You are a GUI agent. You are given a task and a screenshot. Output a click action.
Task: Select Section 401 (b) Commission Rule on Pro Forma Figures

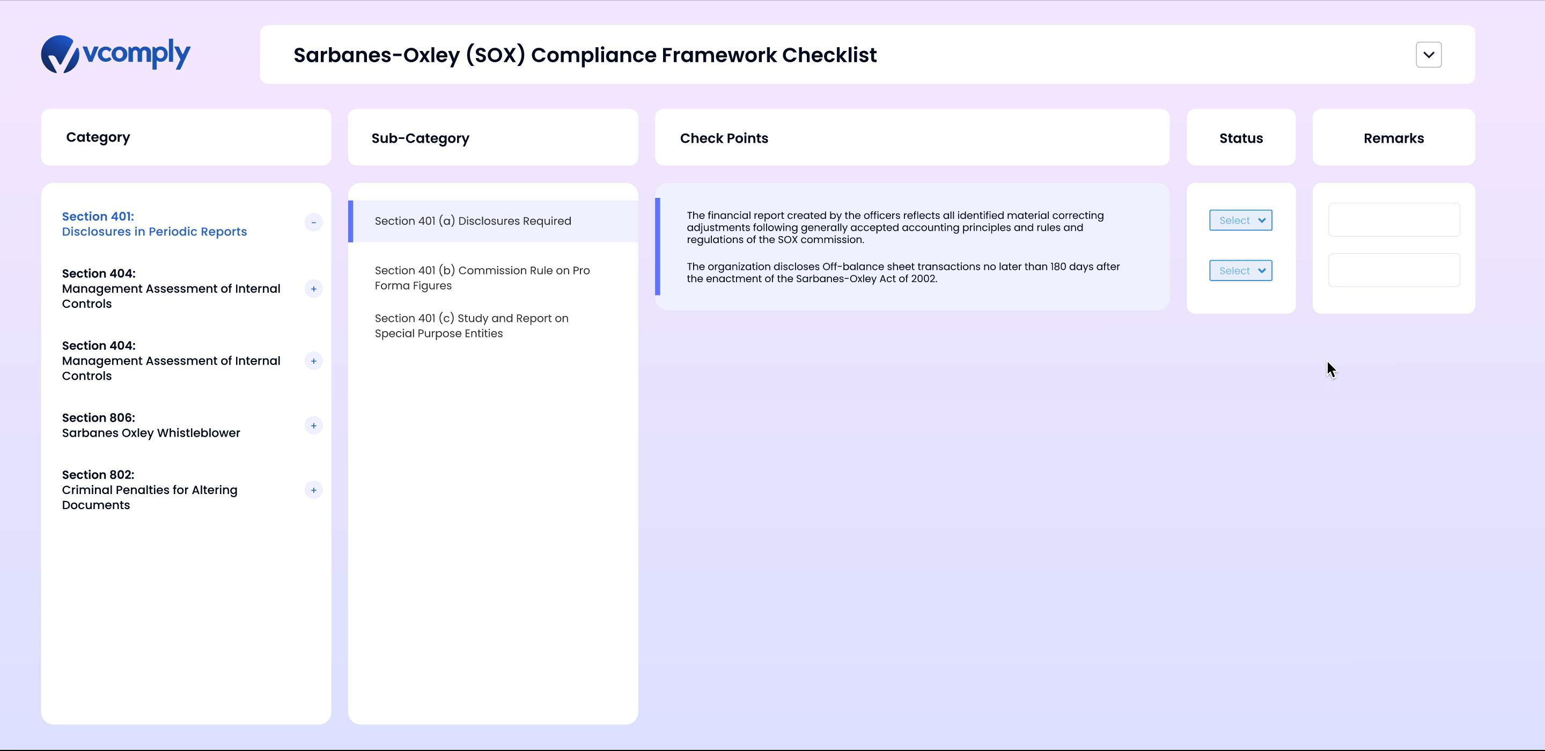click(x=483, y=277)
